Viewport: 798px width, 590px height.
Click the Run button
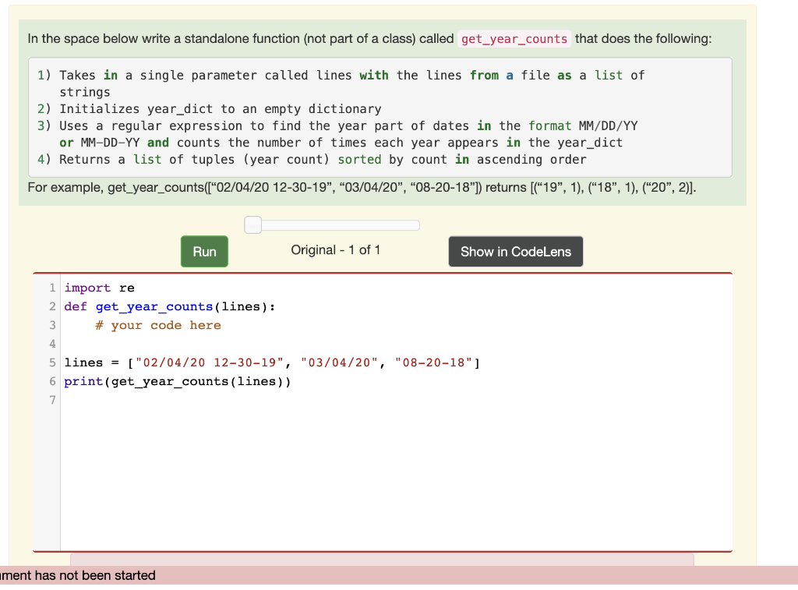[x=203, y=251]
